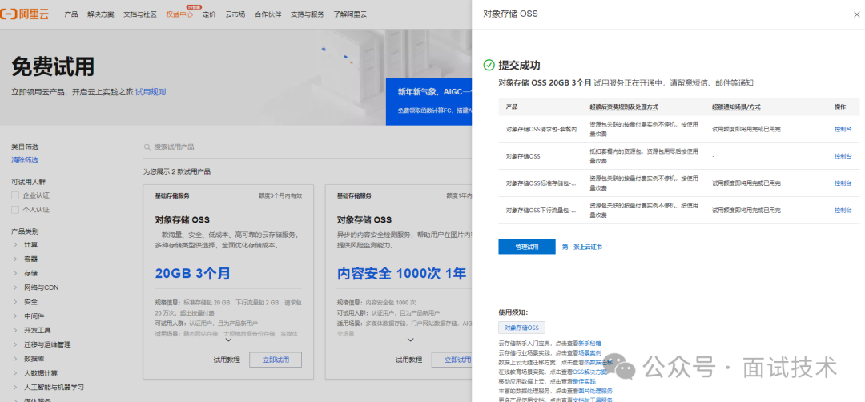Open the 第一张上云证书 link
The width and height of the screenshot is (865, 402).
click(582, 247)
